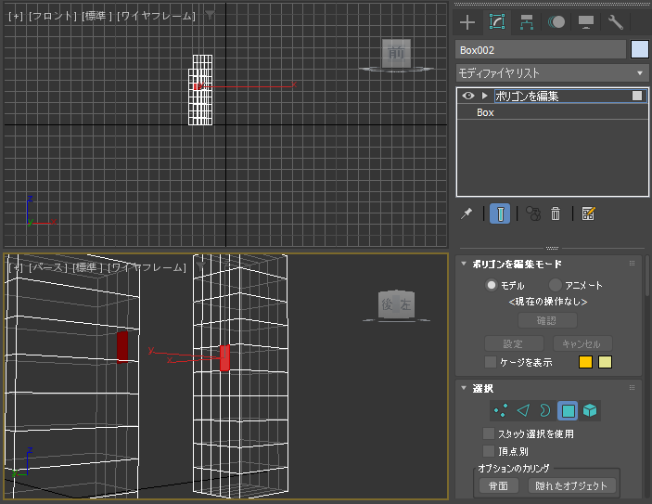Click the front viewport filter funnel icon
The width and height of the screenshot is (652, 504).
(x=210, y=16)
